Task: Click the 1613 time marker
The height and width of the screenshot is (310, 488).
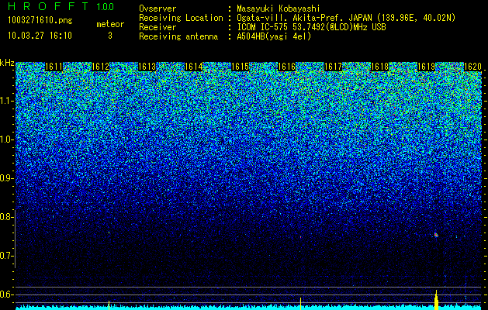Action: pos(147,67)
